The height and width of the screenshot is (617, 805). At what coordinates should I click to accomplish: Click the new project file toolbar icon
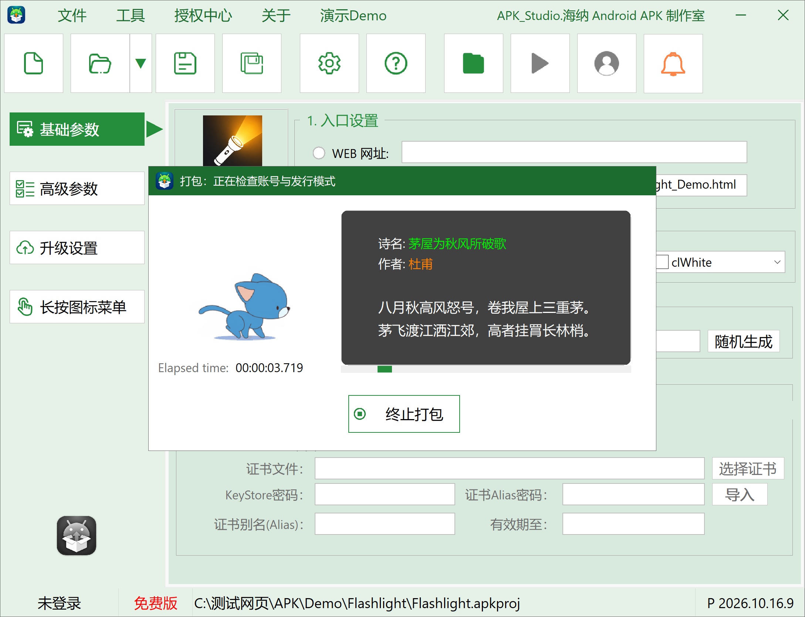34,63
